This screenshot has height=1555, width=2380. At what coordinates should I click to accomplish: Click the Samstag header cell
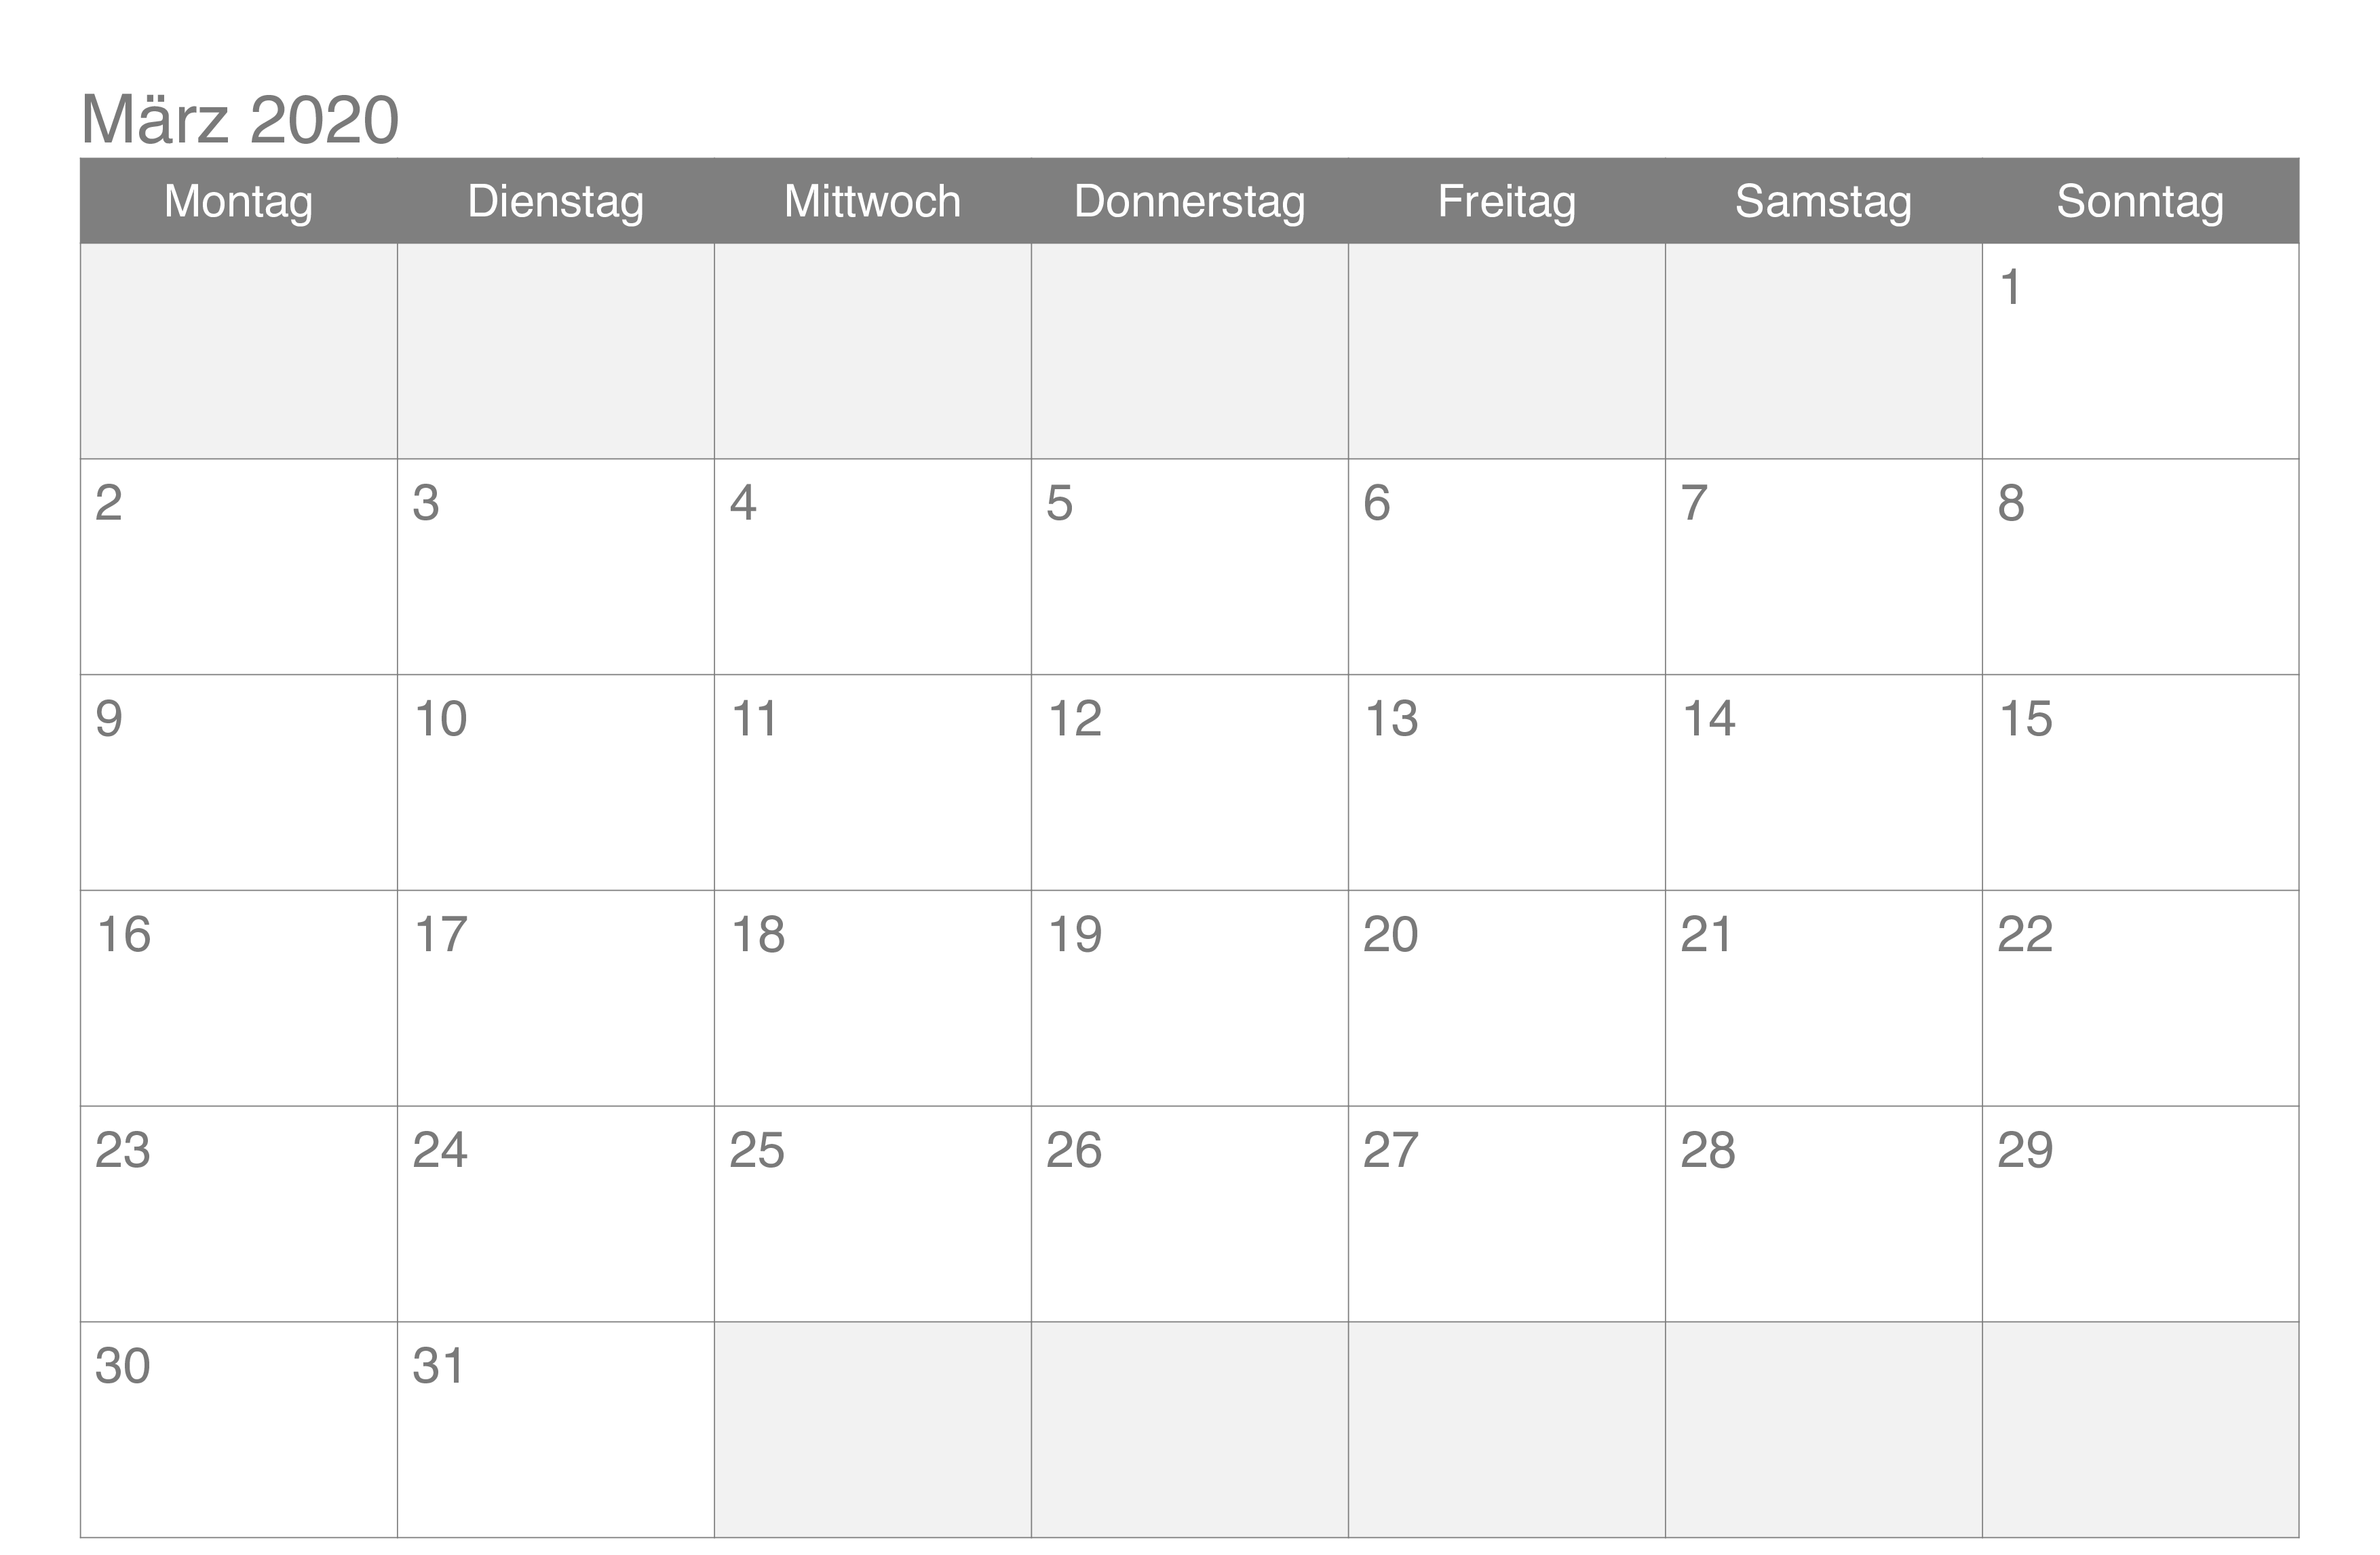pyautogui.click(x=1823, y=201)
